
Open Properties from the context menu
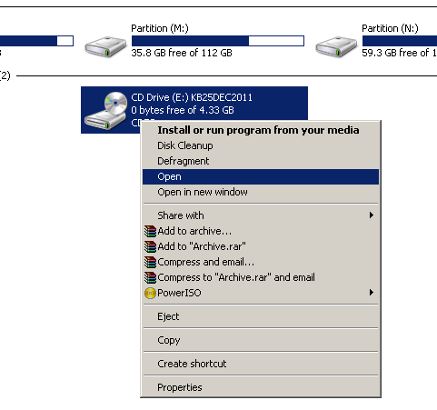261,387
